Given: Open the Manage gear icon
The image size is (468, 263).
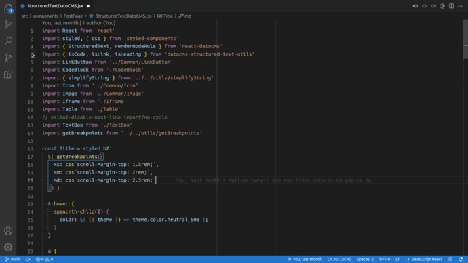Looking at the screenshot, I should 8,247.
